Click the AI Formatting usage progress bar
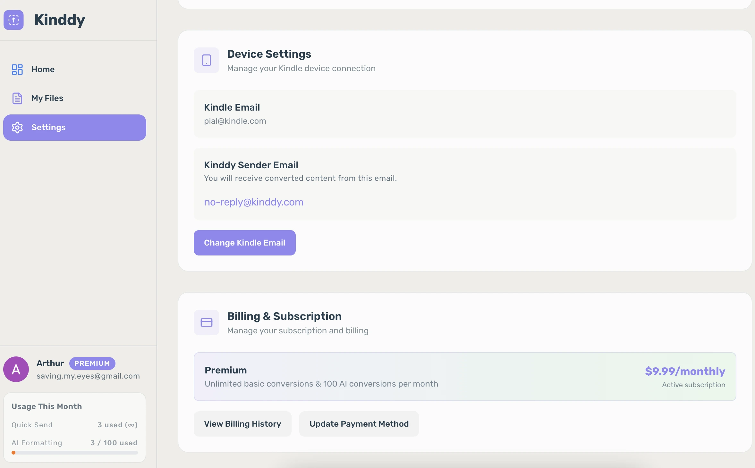The width and height of the screenshot is (755, 468). 75,453
